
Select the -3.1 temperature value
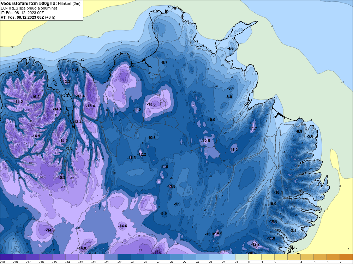pyautogui.click(x=293, y=231)
